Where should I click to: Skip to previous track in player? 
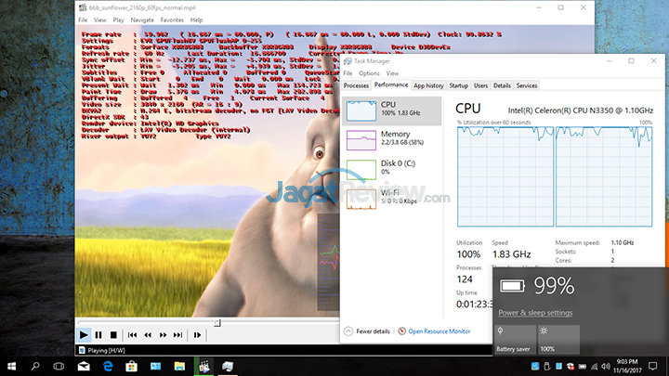tap(133, 334)
